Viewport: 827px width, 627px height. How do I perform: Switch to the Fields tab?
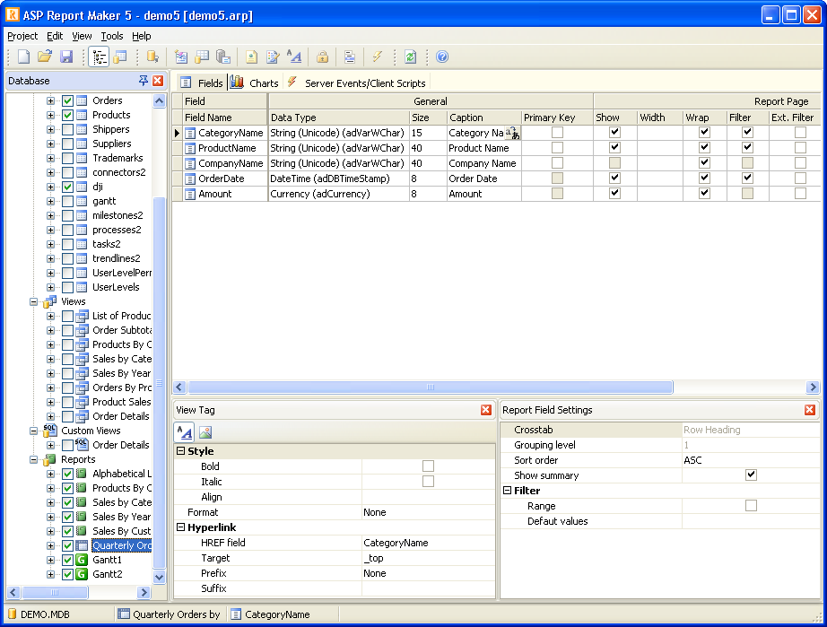click(x=202, y=83)
